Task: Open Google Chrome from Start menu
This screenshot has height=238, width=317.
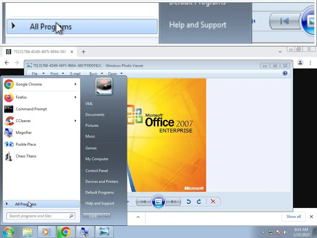Action: coord(41,84)
